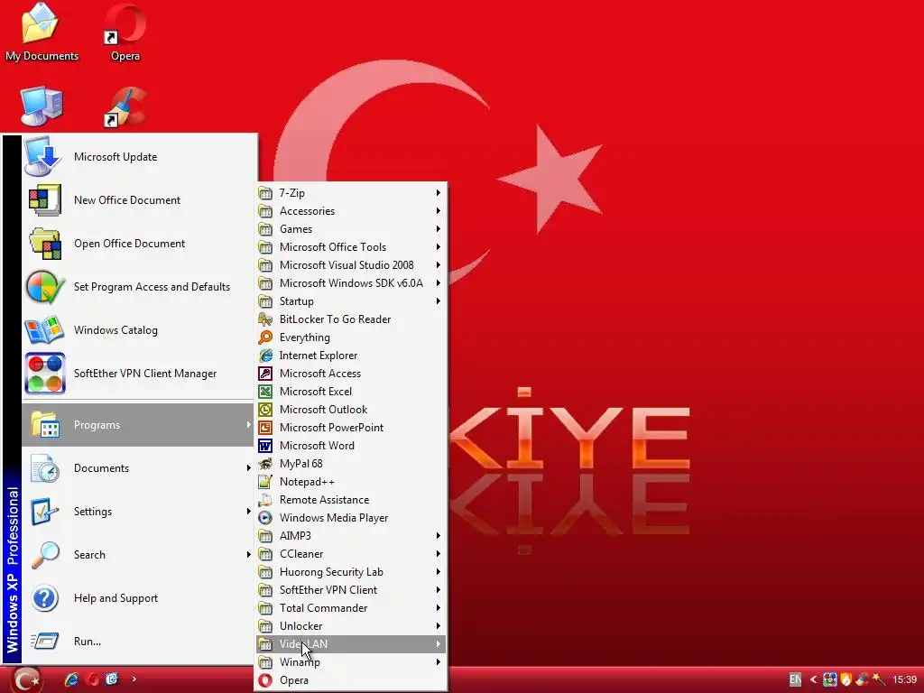
Task: Click Set Program Access and Defaults icon
Action: (x=45, y=287)
